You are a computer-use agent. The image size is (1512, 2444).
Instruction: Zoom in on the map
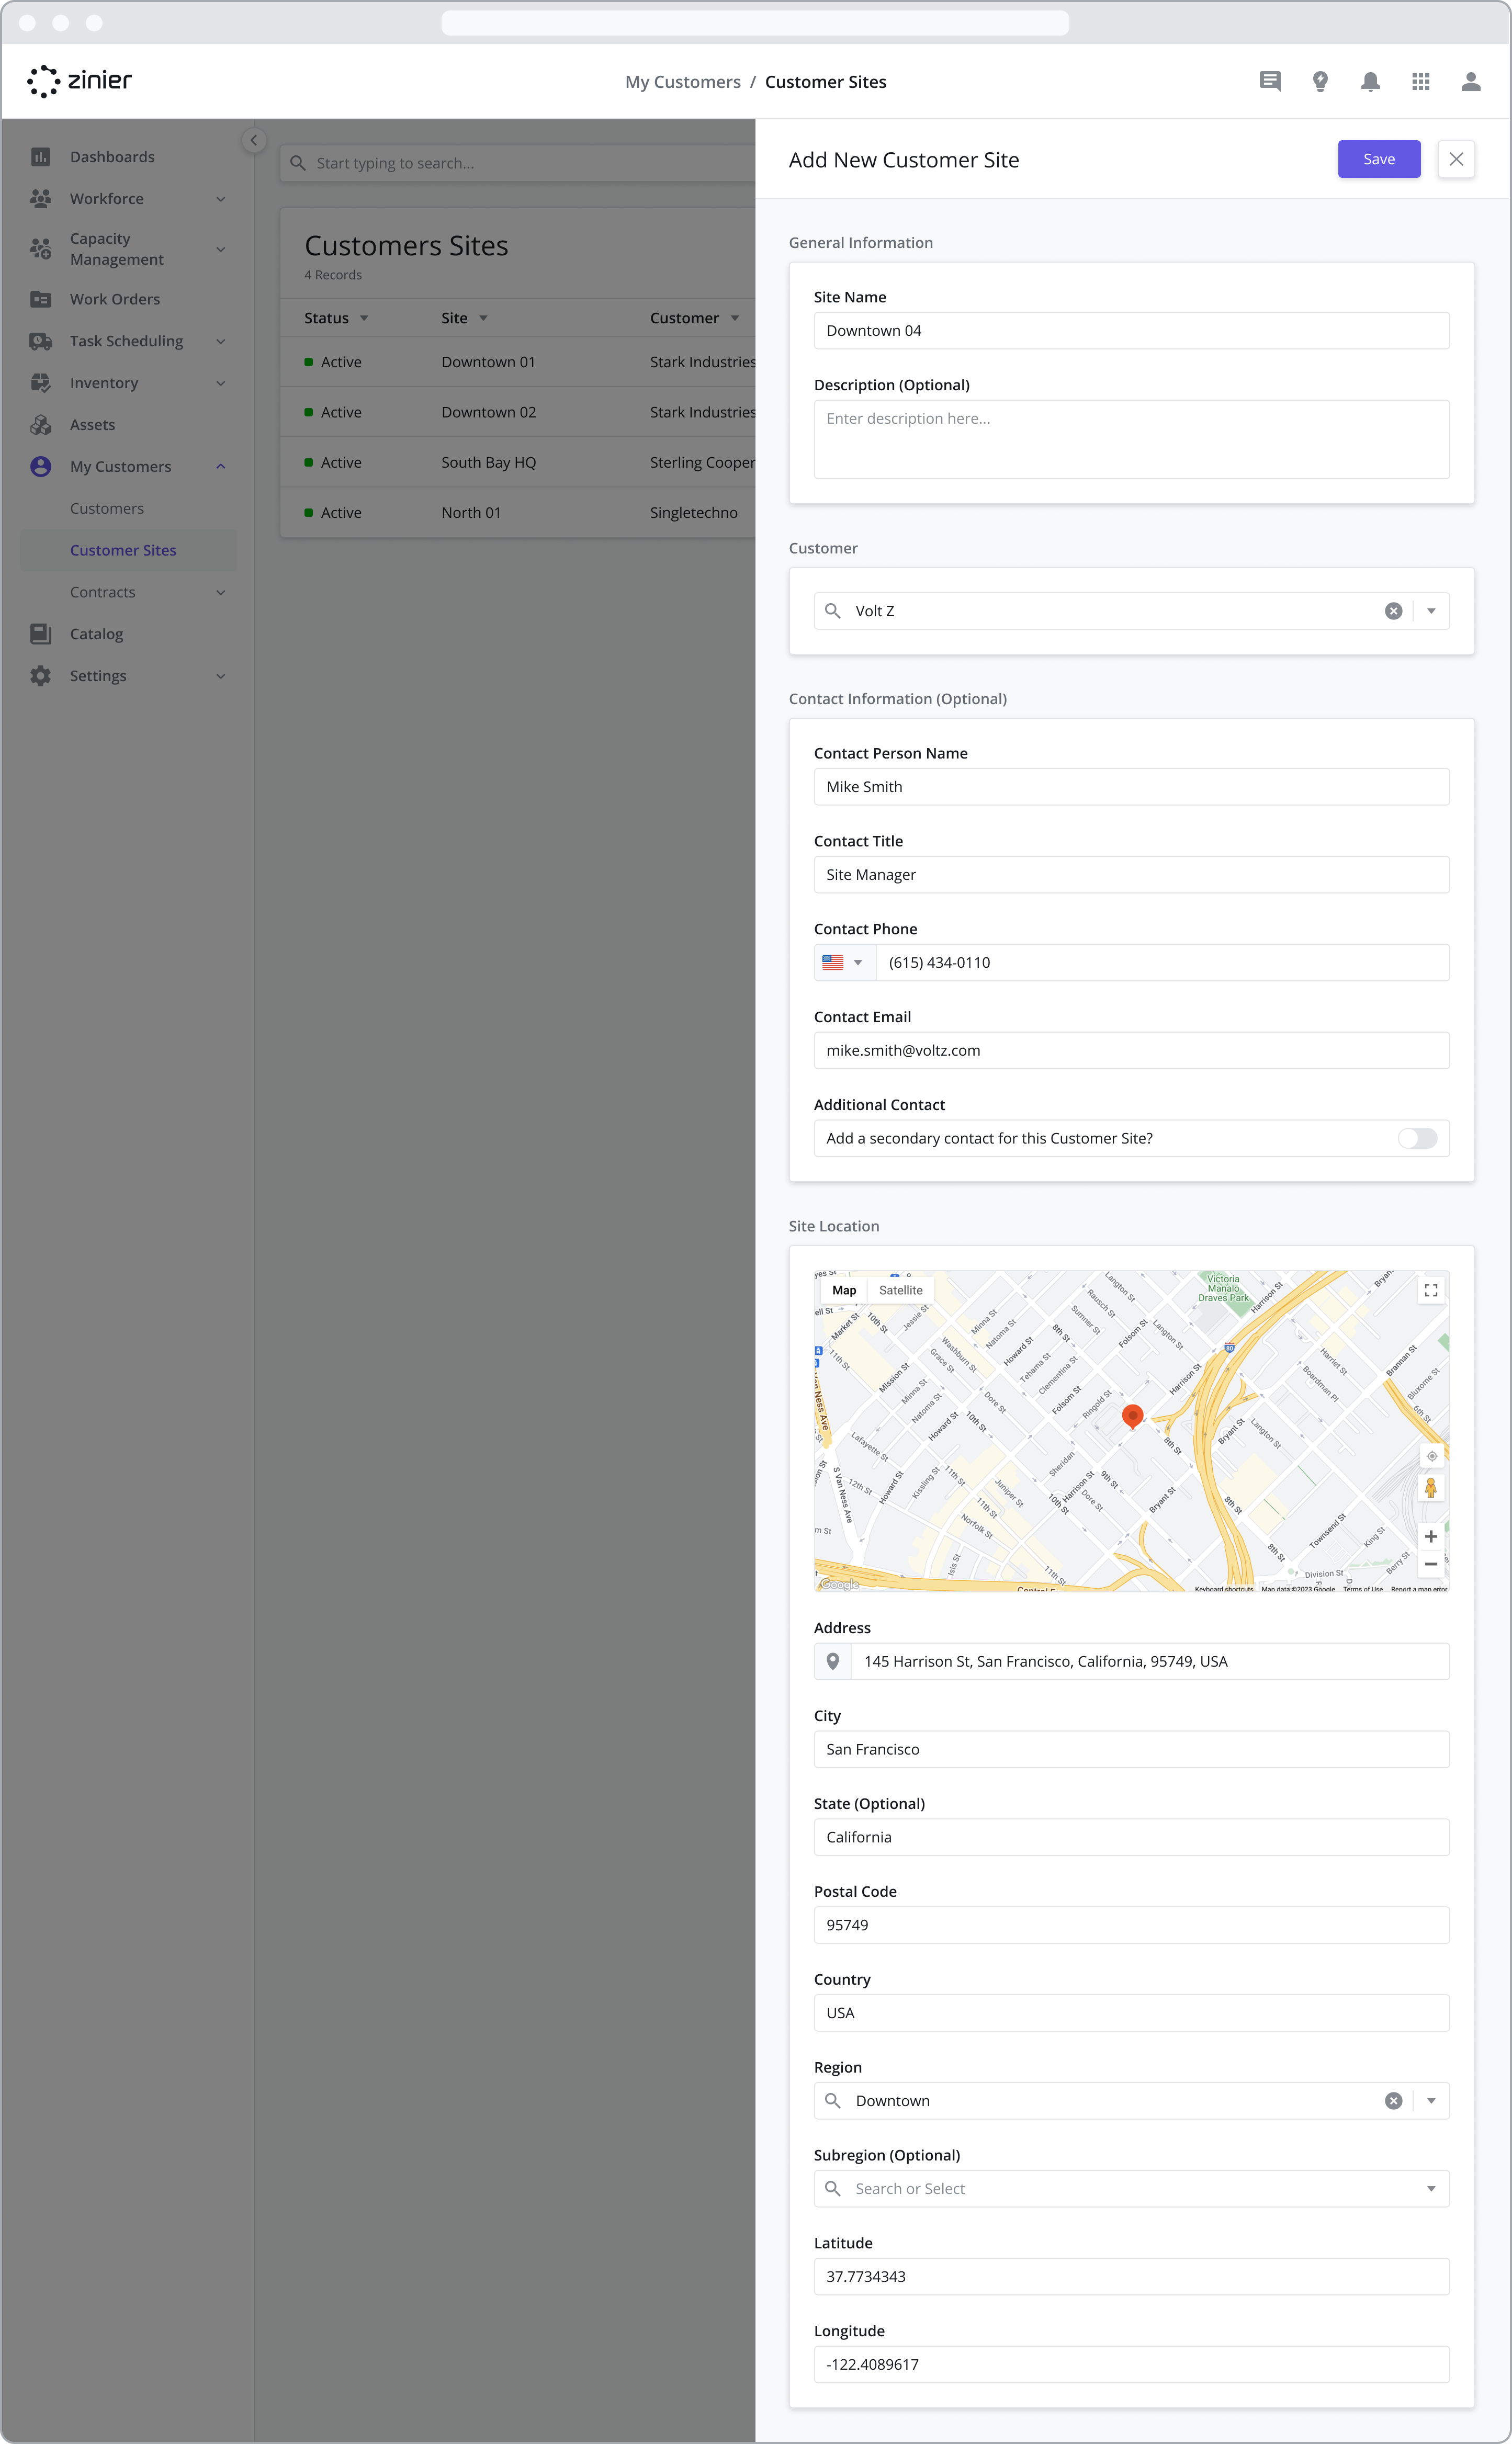pos(1431,1535)
